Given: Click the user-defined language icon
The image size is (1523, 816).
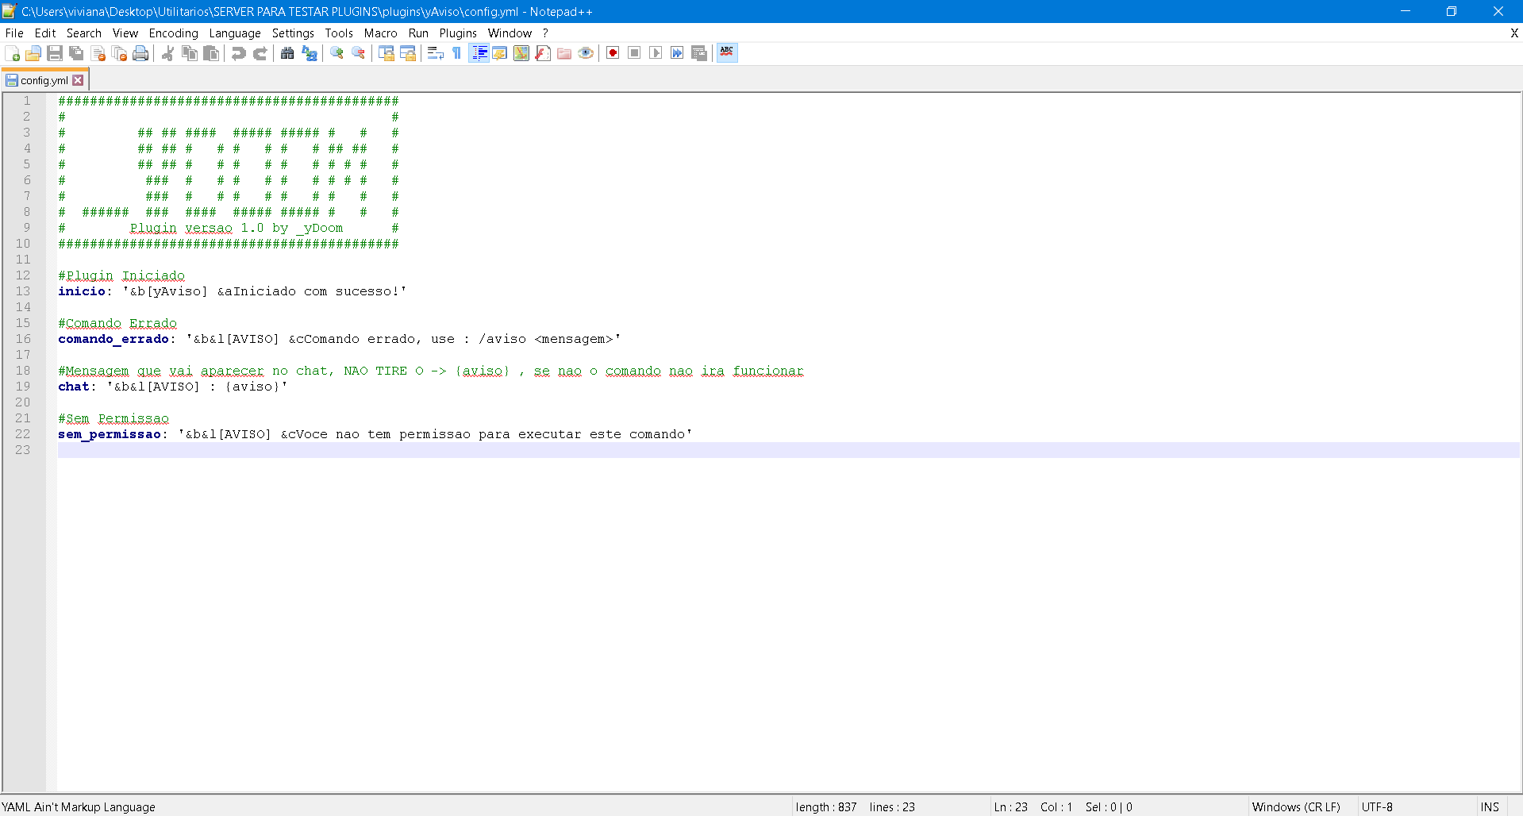Looking at the screenshot, I should [x=500, y=53].
